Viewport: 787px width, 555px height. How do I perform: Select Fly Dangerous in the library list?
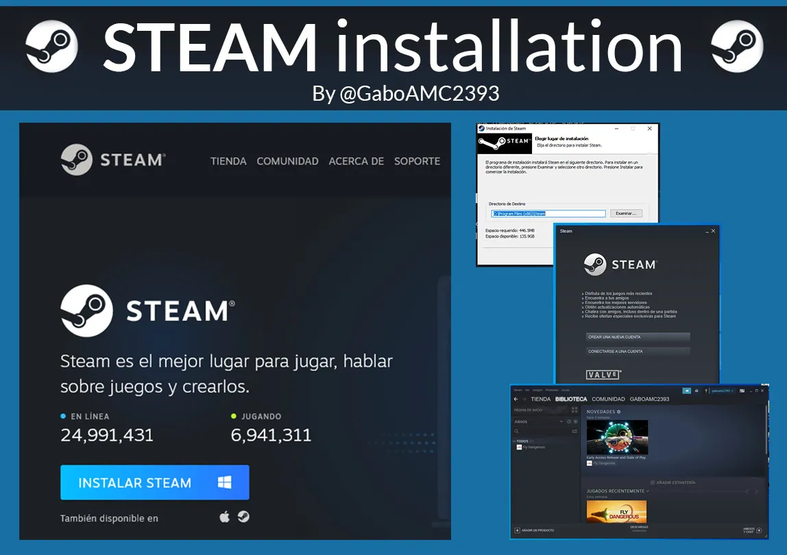pos(531,447)
